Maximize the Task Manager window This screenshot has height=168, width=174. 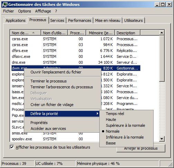pyautogui.click(x=163, y=5)
